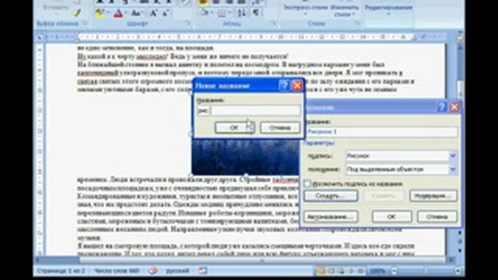The width and height of the screenshot is (498, 280).
Task: Click the tab stop selector at ruler corner
Action: click(x=40, y=37)
